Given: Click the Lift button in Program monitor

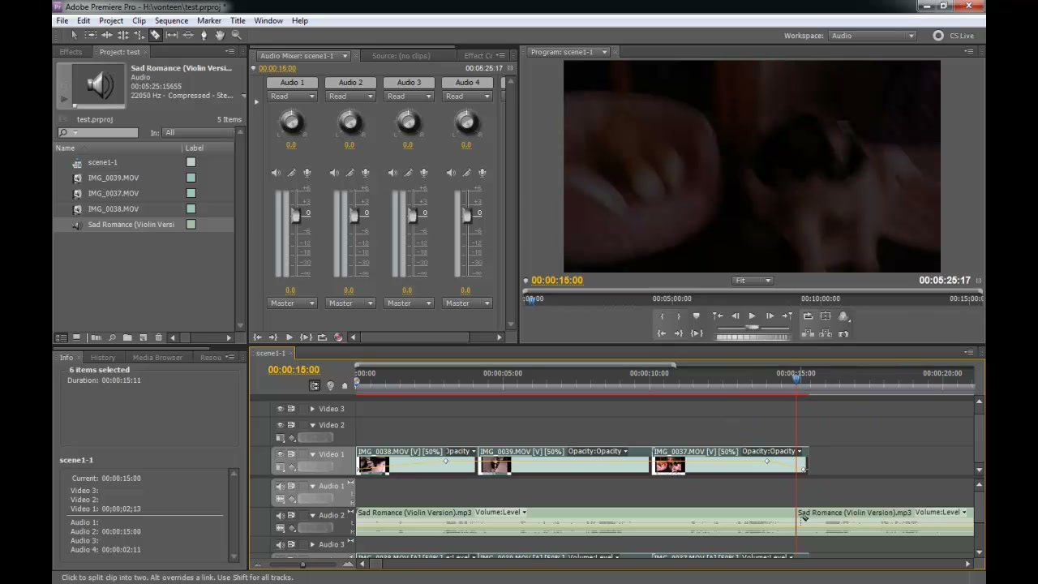Looking at the screenshot, I should pyautogui.click(x=809, y=333).
